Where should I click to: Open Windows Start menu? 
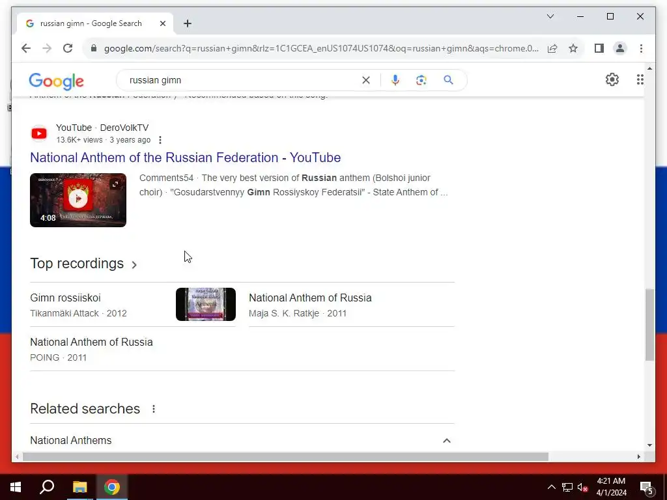click(16, 487)
